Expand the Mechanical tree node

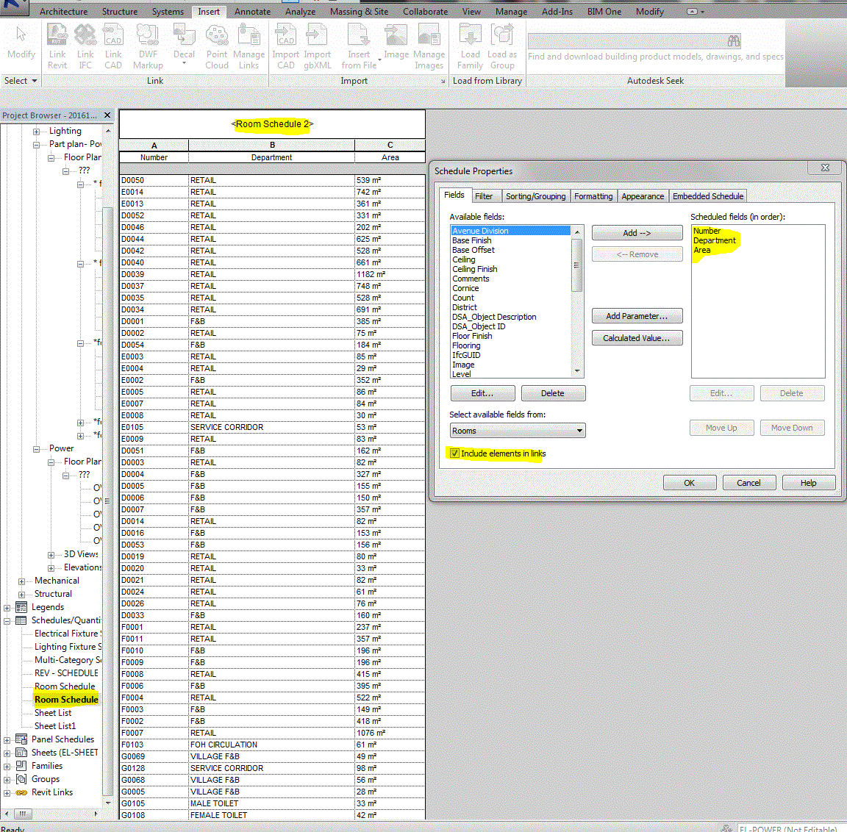(21, 581)
